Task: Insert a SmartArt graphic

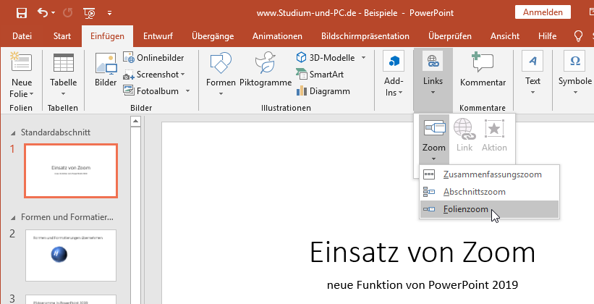Action: pyautogui.click(x=320, y=75)
